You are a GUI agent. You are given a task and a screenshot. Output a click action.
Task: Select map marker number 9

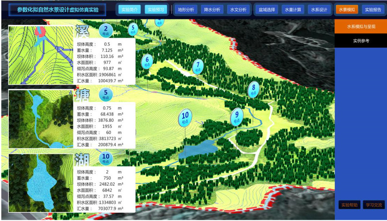tap(237, 117)
